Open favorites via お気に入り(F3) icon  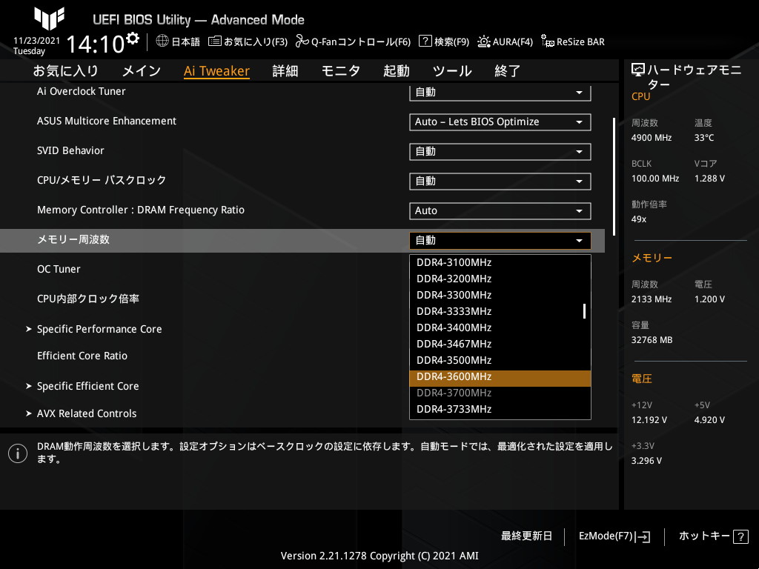click(x=215, y=41)
